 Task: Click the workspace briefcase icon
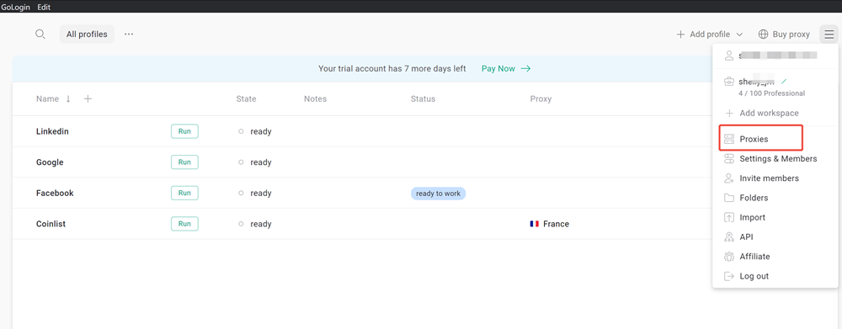[728, 82]
